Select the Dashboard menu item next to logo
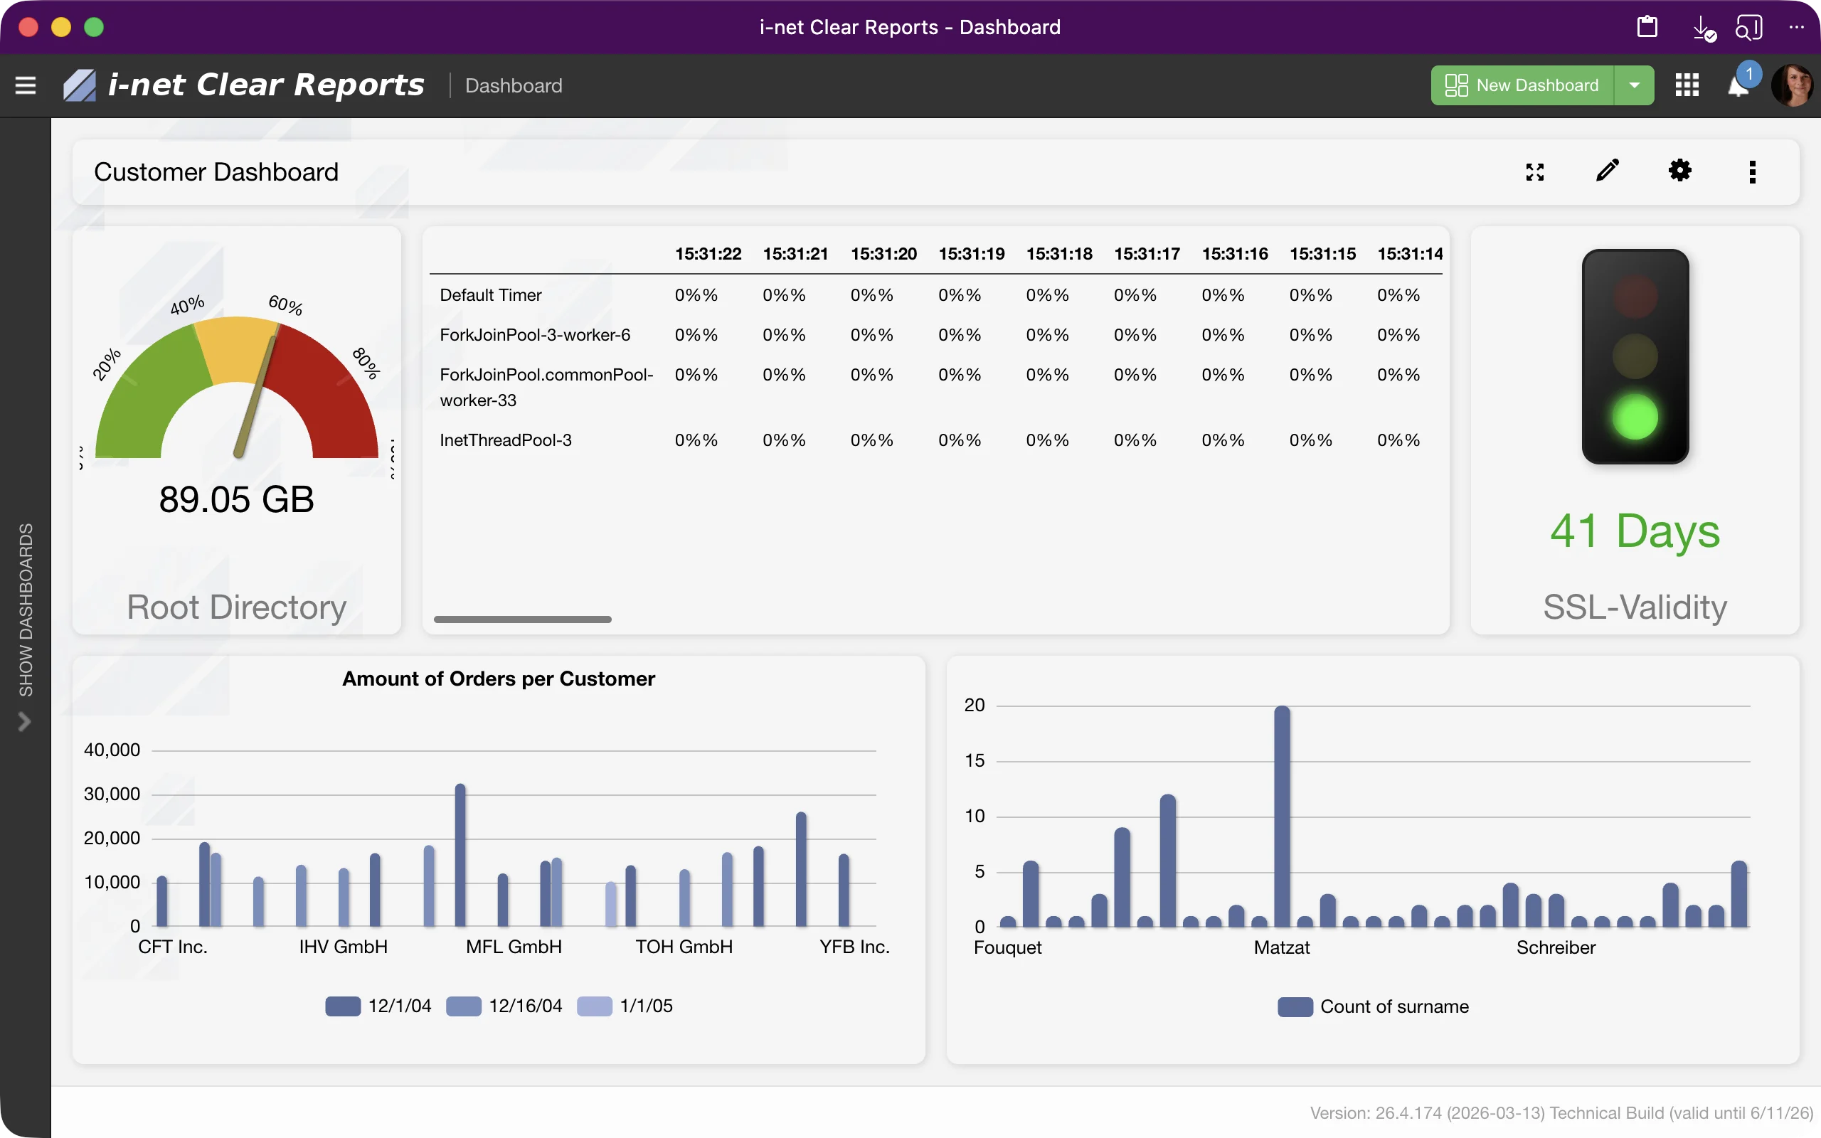1821x1138 pixels. [513, 85]
